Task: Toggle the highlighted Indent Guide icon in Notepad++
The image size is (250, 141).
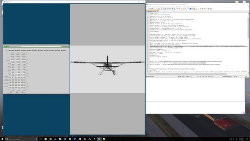Action: coord(190,9)
